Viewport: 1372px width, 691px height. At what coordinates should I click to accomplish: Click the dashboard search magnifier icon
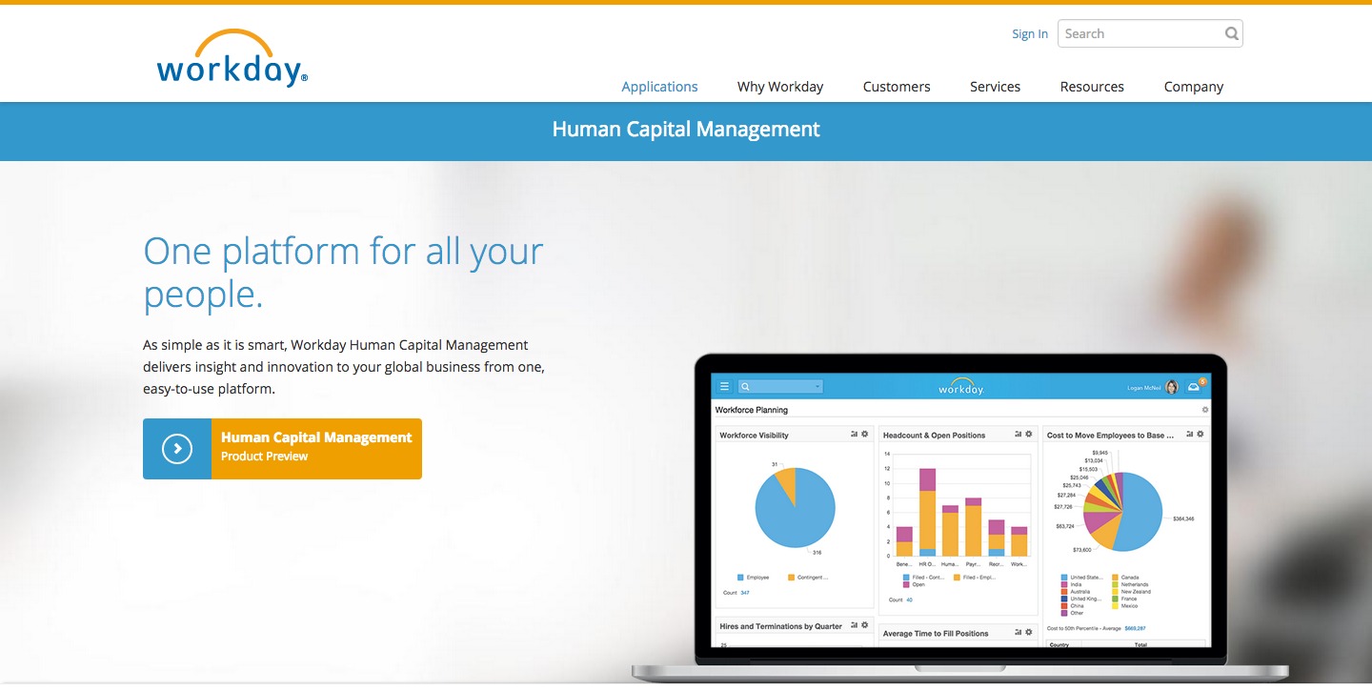pos(746,387)
